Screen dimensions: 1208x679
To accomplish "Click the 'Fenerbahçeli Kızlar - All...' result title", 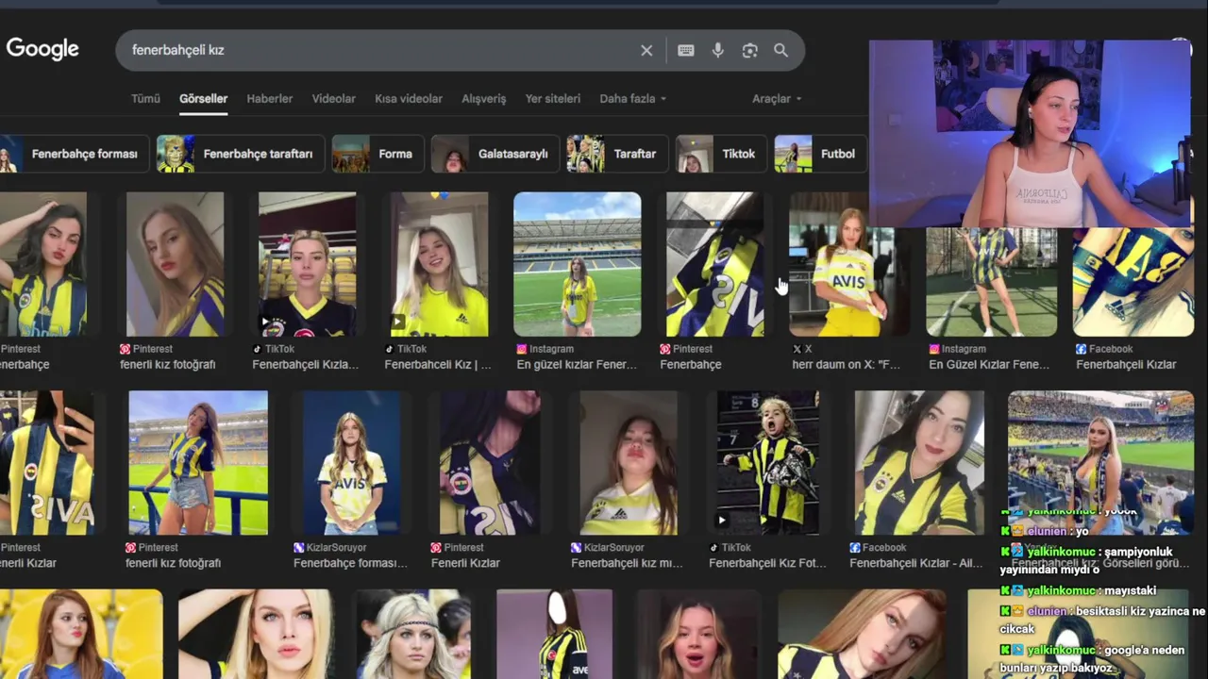I will [x=915, y=563].
